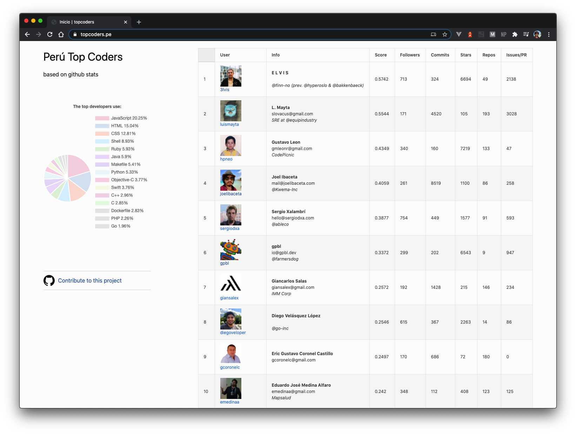Open the Extensions puzzle piece menu
Viewport: 576px width, 434px height.
(515, 34)
